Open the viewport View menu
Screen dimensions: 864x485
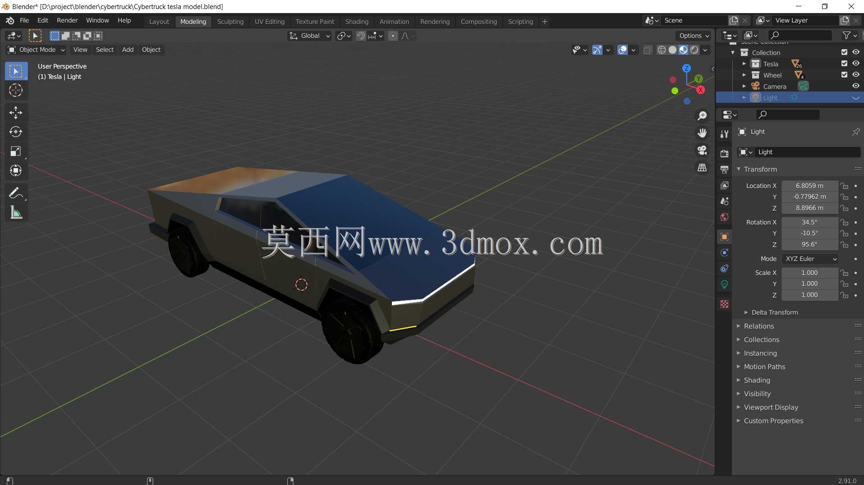[80, 50]
